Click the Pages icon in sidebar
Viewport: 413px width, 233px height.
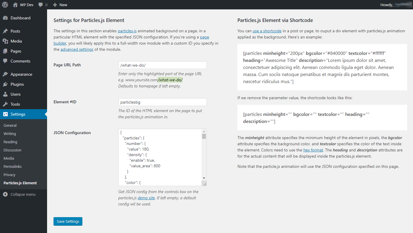click(x=5, y=51)
